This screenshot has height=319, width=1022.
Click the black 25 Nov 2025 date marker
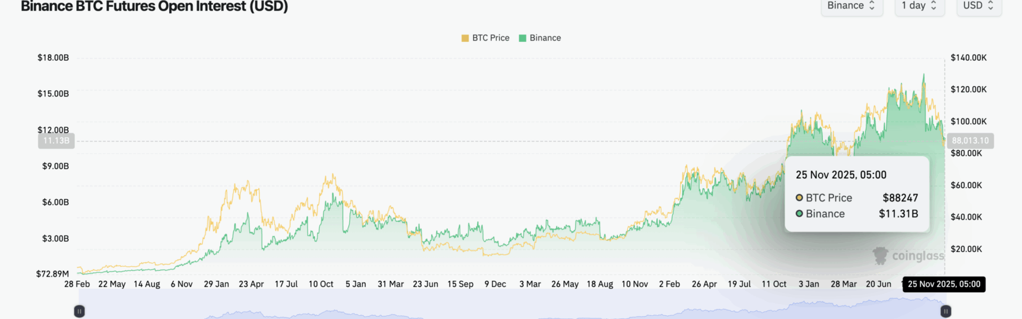coord(944,284)
